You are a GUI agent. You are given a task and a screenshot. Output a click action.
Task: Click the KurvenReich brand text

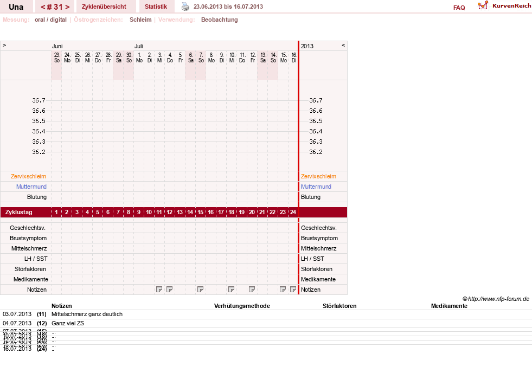[511, 6]
